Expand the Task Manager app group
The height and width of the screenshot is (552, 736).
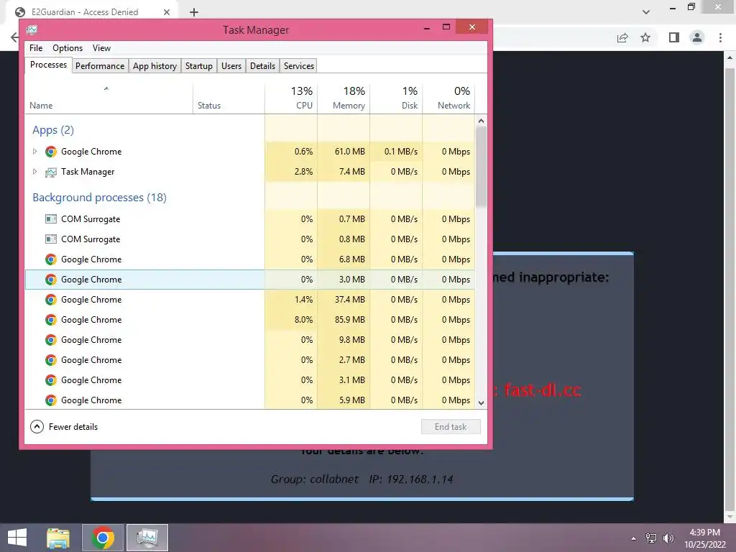pyautogui.click(x=34, y=172)
